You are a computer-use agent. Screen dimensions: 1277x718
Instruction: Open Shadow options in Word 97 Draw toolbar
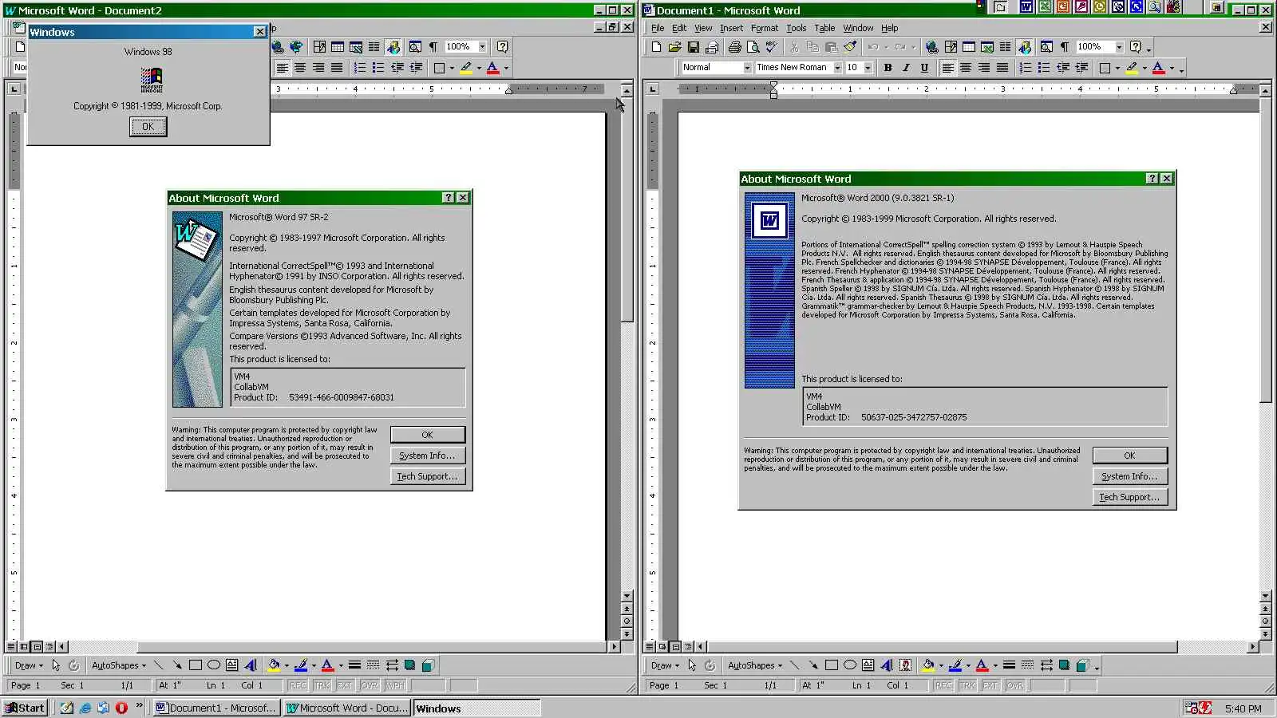click(x=409, y=665)
